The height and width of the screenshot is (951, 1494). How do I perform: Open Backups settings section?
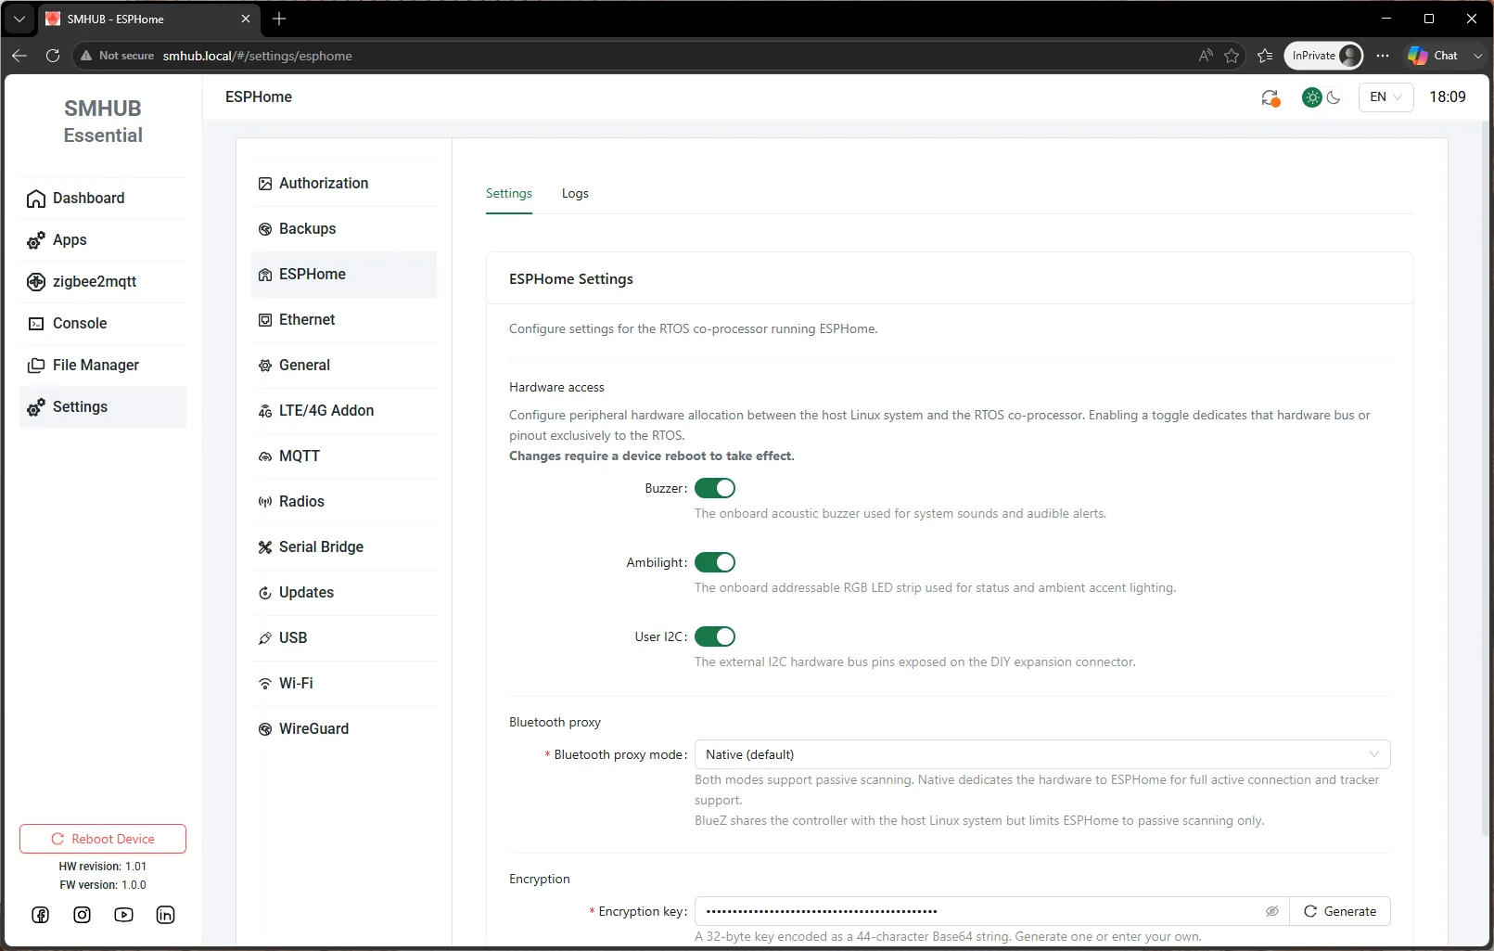pyautogui.click(x=344, y=229)
